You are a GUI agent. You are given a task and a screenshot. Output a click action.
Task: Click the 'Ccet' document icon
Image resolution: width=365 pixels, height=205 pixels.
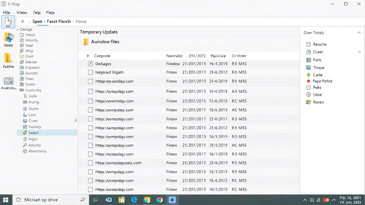pos(308,52)
